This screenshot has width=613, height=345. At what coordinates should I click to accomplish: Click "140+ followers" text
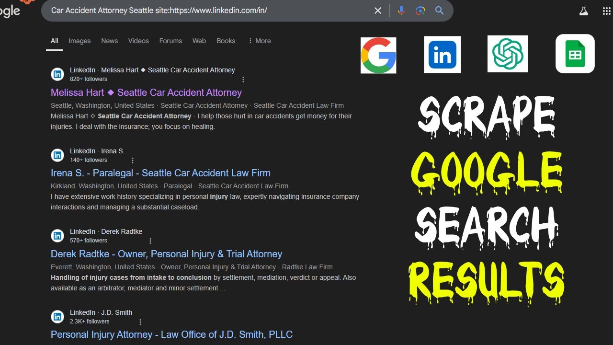click(89, 160)
